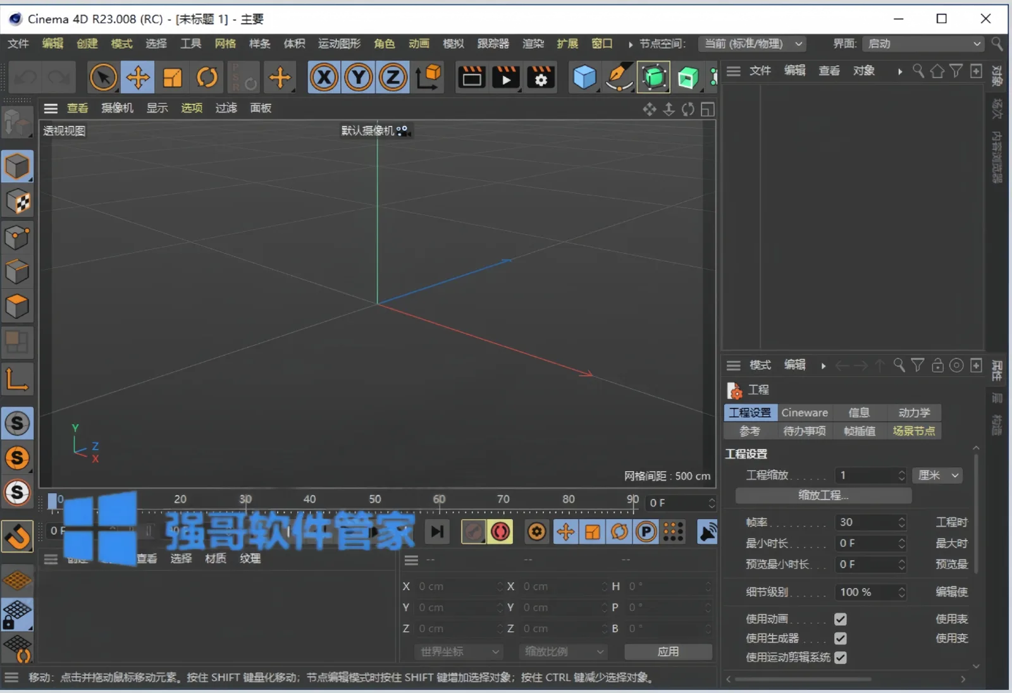The image size is (1012, 693).
Task: Click the magnet icon in the left toolbar
Action: click(x=17, y=537)
